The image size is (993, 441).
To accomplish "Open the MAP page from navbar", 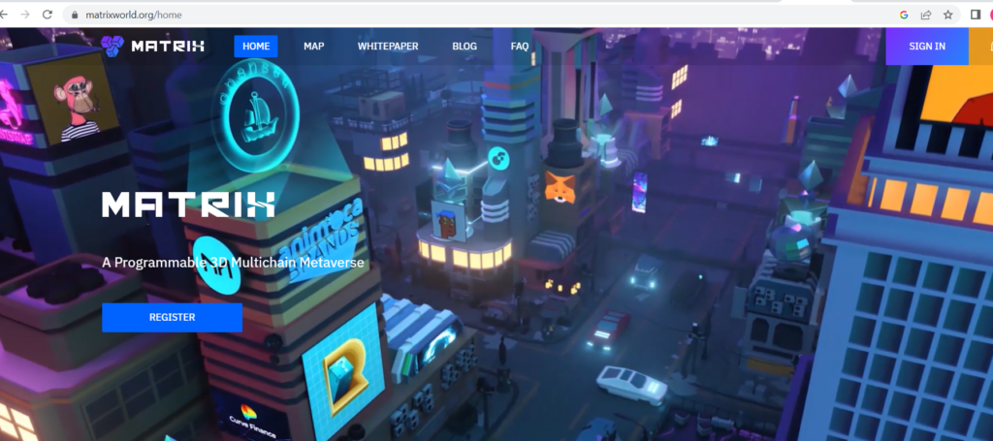I will (313, 46).
